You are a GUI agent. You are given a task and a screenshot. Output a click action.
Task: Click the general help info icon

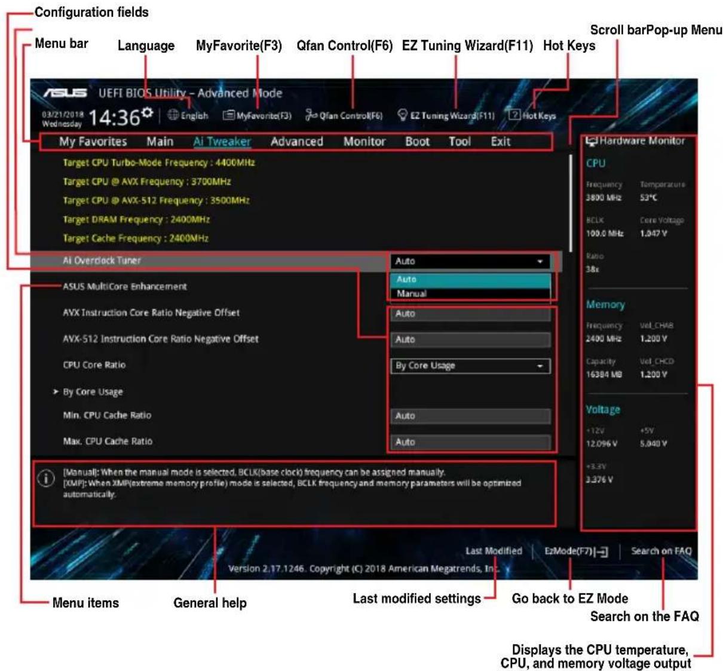coord(46,479)
